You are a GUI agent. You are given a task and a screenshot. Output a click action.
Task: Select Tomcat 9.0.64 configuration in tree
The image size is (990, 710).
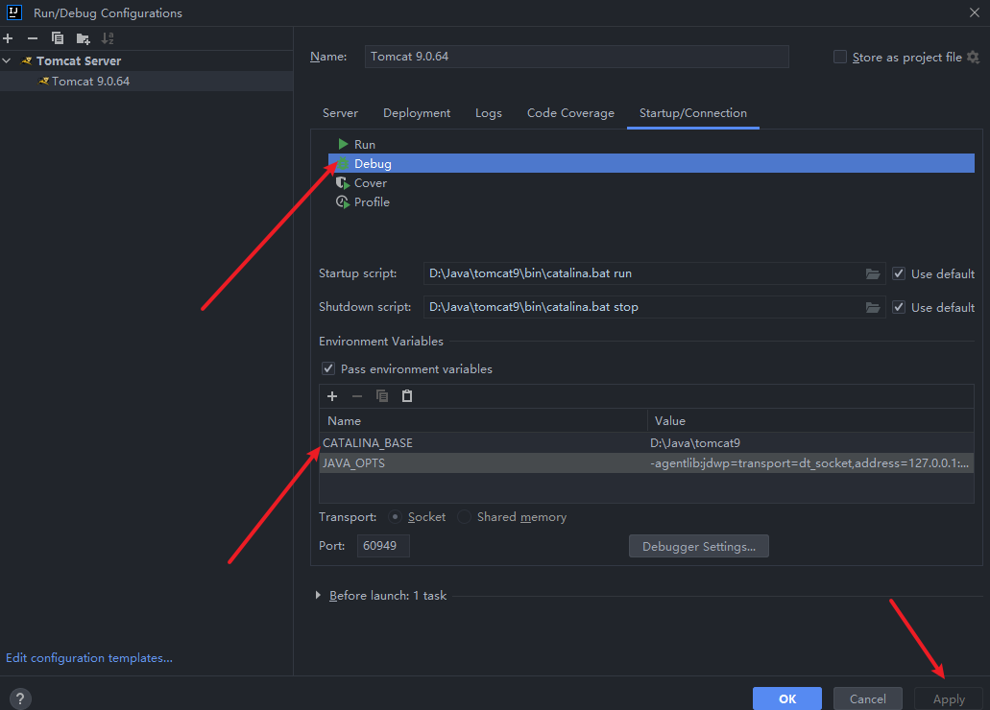(x=147, y=82)
